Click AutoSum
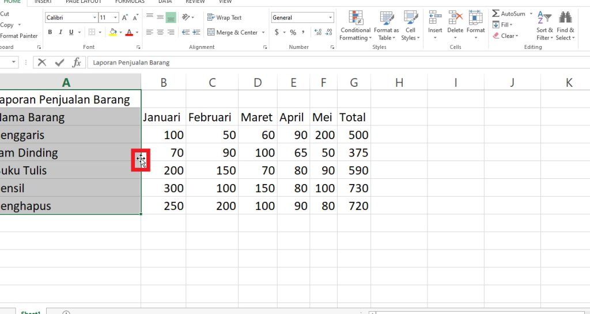The height and width of the screenshot is (314, 590). pyautogui.click(x=509, y=14)
